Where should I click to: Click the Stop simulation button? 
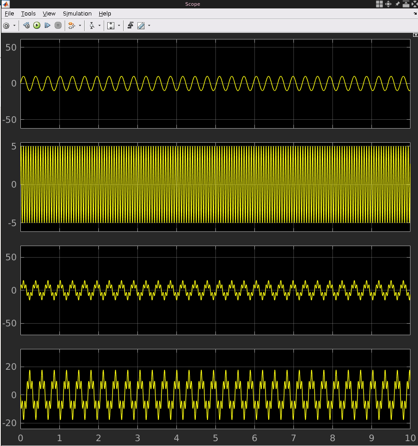point(58,26)
